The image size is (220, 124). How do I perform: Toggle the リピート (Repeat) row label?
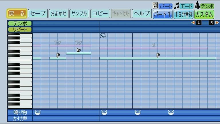coord(20,29)
